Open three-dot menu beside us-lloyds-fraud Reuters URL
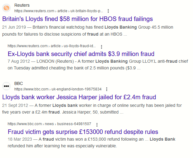This screenshot has height=158, width=193. pyautogui.click(x=102, y=46)
